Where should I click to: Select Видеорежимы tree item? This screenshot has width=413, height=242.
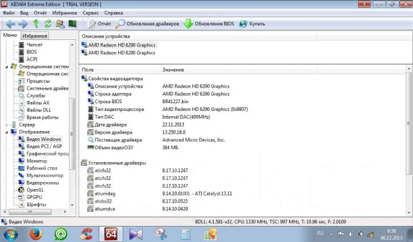click(43, 183)
